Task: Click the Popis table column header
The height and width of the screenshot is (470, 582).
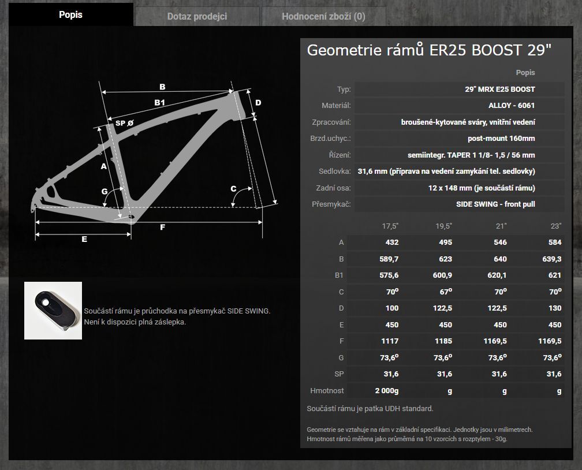Action: click(525, 72)
